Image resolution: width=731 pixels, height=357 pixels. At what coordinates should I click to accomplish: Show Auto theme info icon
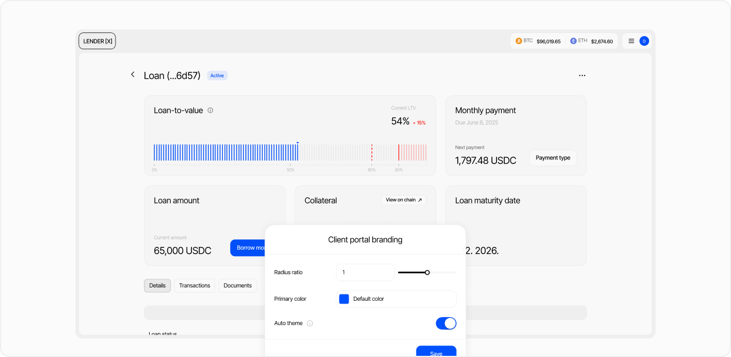click(310, 323)
